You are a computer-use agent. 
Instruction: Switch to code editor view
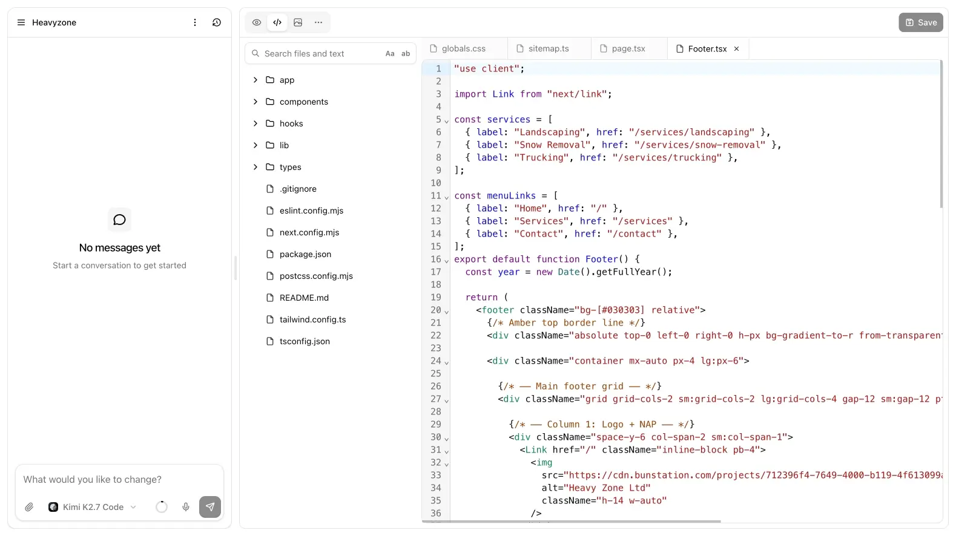point(277,22)
